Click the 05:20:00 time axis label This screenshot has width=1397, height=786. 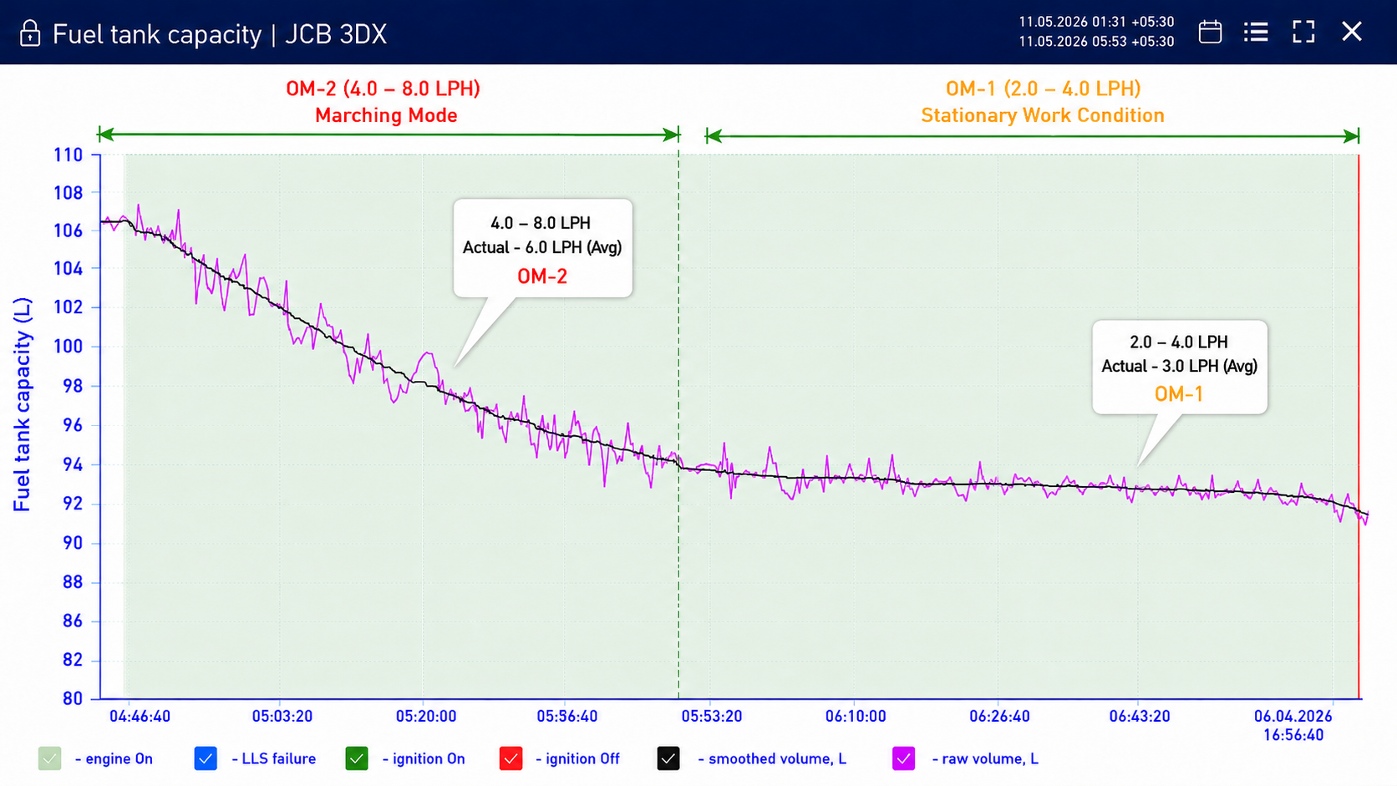point(426,717)
